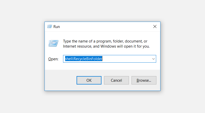Click the white area below the large Run icon
Viewport: 205px width, 113px height.
click(53, 52)
